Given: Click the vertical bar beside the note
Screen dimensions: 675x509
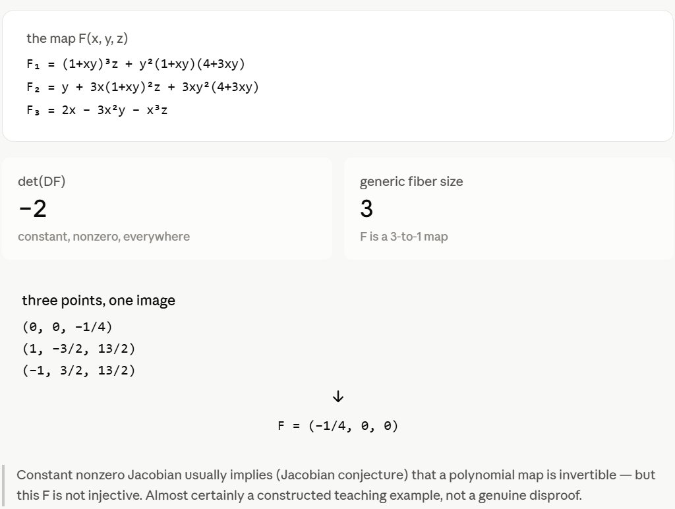Looking at the screenshot, I should point(3,485).
